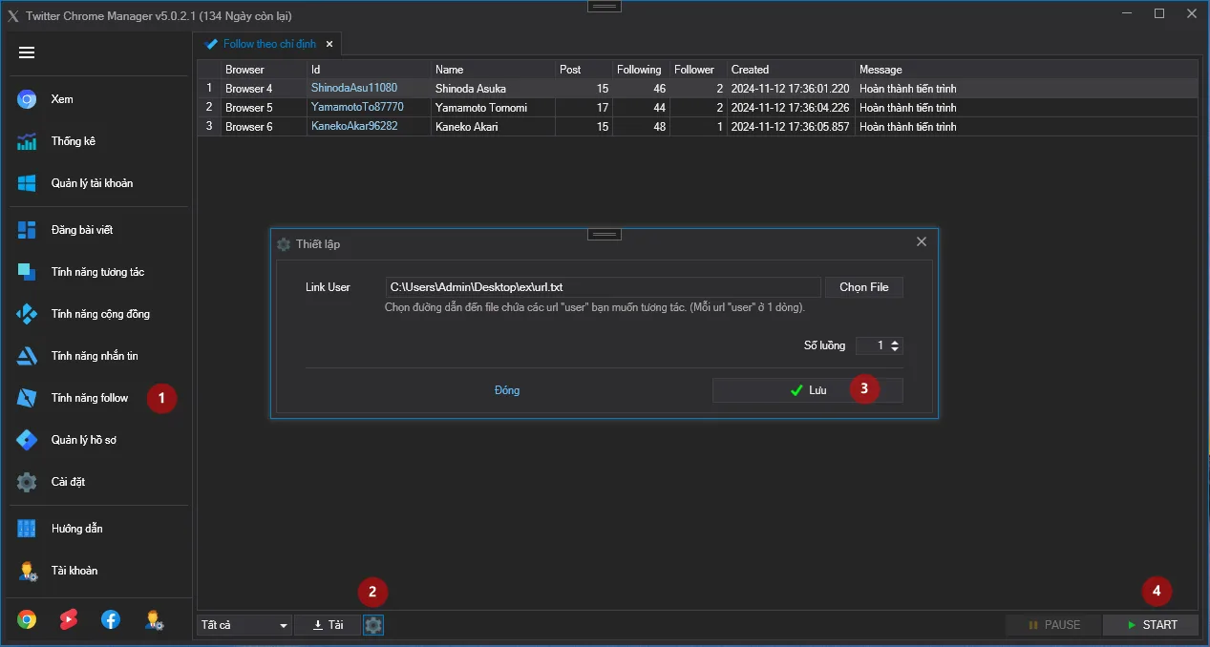Screen dimensions: 1210x647
Task: Sort by the Message column header
Action: [x=1026, y=70]
